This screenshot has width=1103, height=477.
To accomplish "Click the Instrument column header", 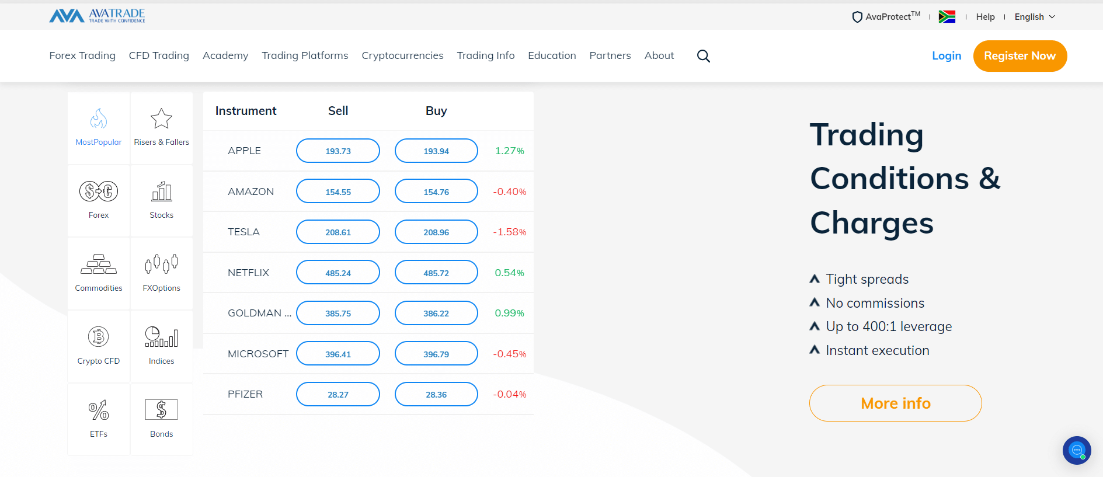I will pos(246,111).
